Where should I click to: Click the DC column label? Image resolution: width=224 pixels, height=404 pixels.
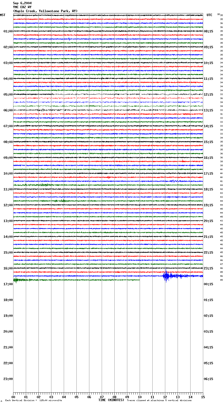coord(219,14)
